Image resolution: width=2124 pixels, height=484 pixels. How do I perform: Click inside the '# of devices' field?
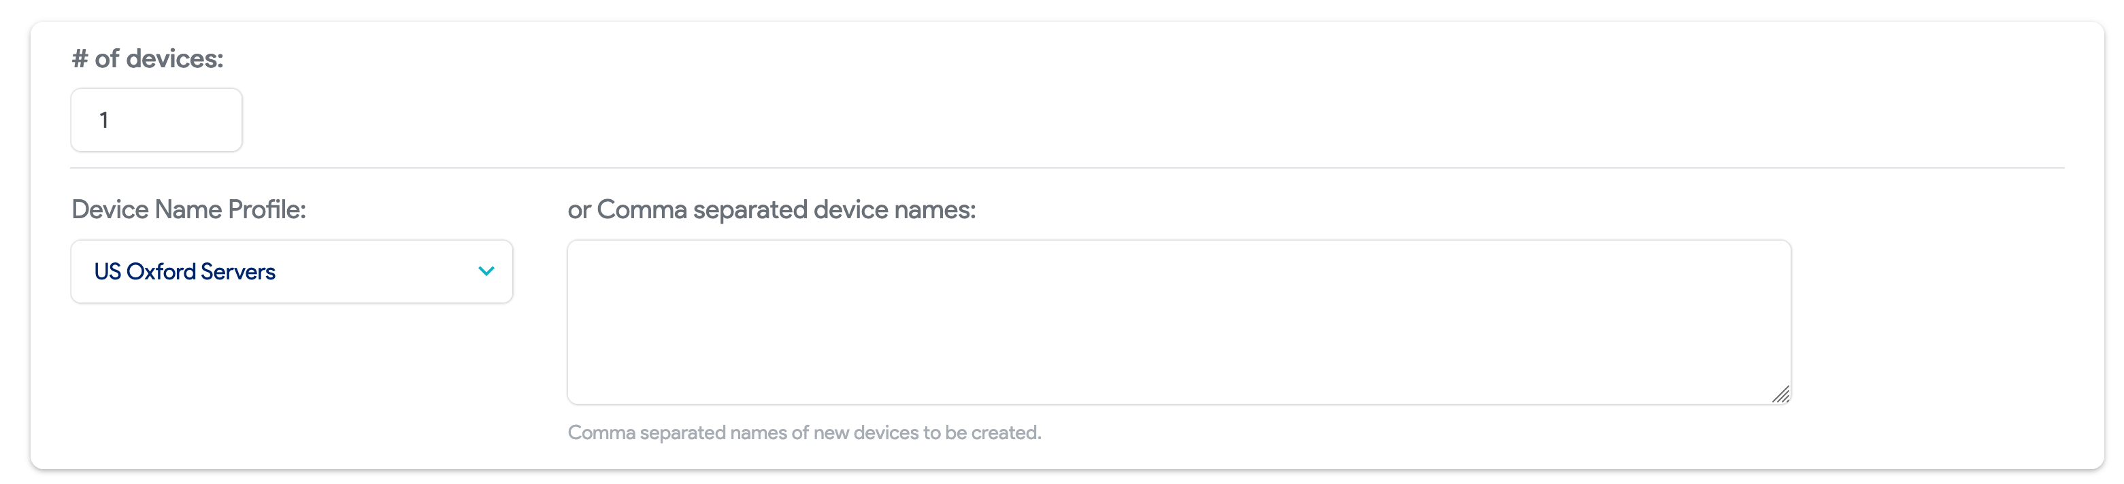tap(155, 120)
